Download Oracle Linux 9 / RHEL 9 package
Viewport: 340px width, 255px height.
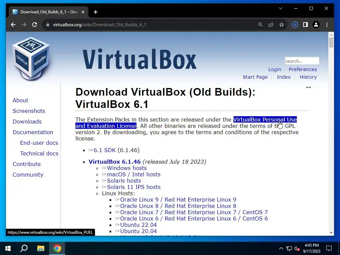[x=178, y=200]
